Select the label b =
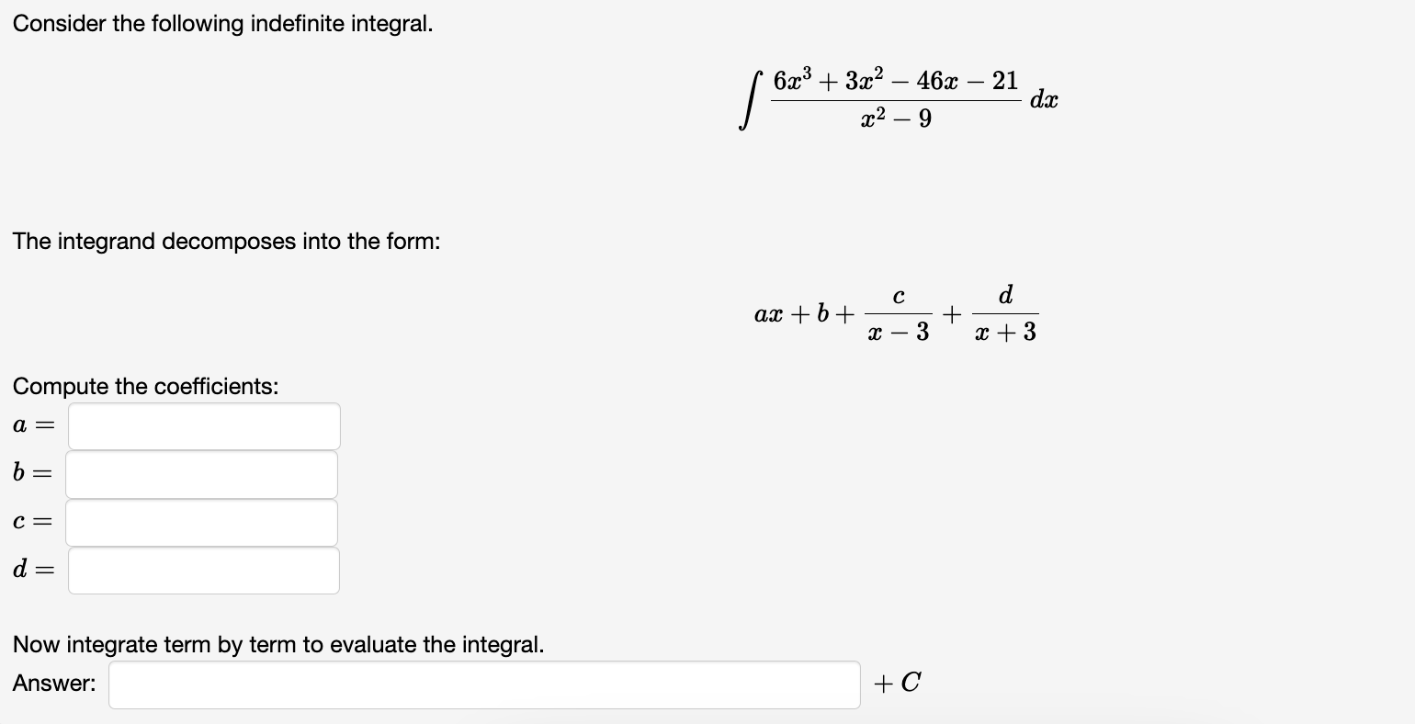Screen dimensions: 1415x724 tap(30, 472)
